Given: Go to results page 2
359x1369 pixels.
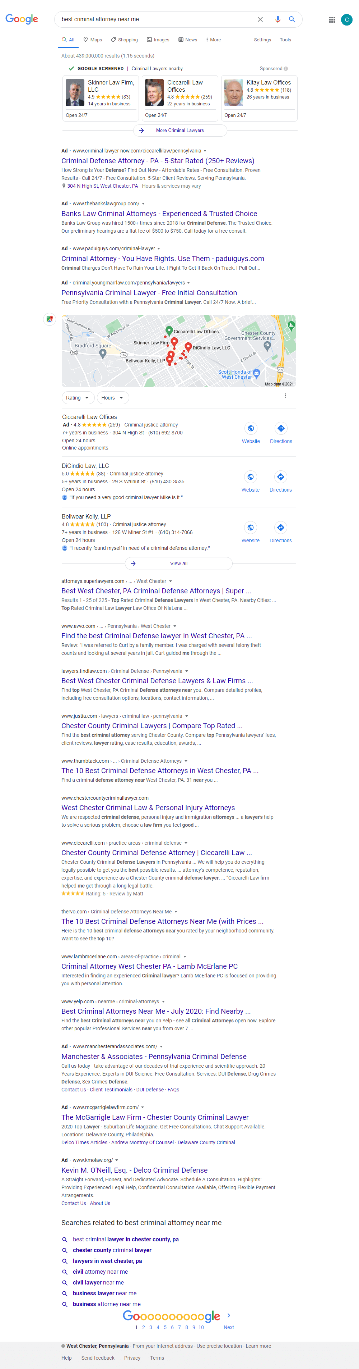Looking at the screenshot, I should (144, 1328).
